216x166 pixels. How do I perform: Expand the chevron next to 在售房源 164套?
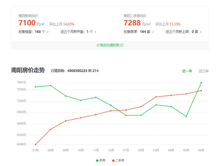(153, 32)
